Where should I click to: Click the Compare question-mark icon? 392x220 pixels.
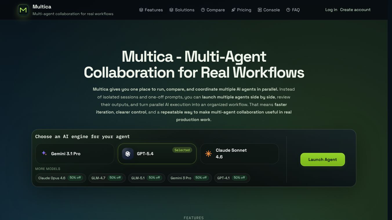click(203, 10)
